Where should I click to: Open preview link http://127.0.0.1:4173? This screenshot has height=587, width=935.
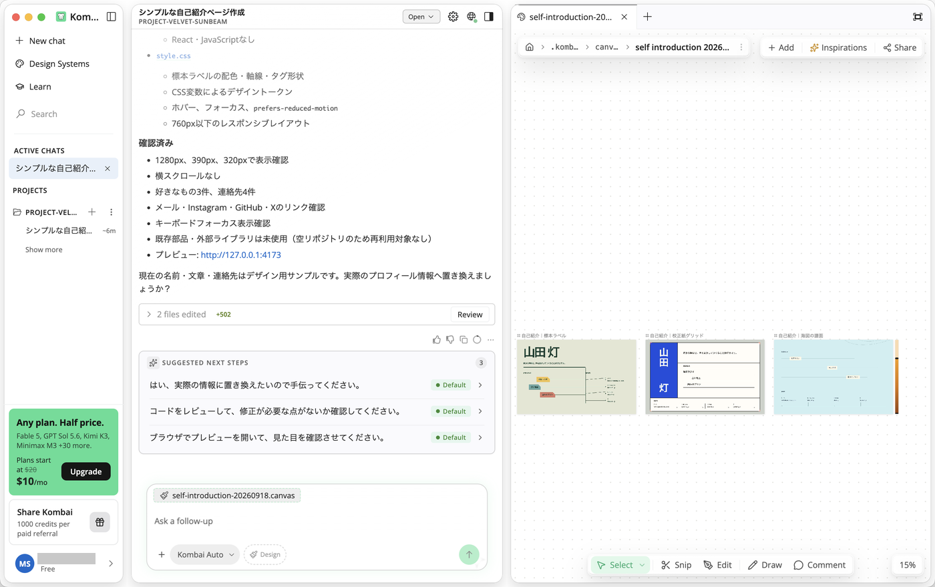point(241,255)
